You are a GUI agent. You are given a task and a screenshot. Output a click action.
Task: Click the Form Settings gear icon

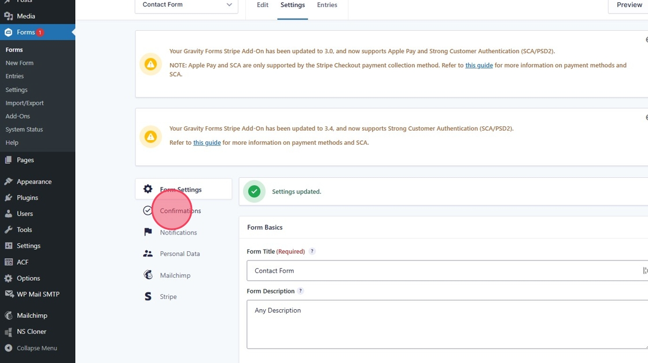point(148,189)
